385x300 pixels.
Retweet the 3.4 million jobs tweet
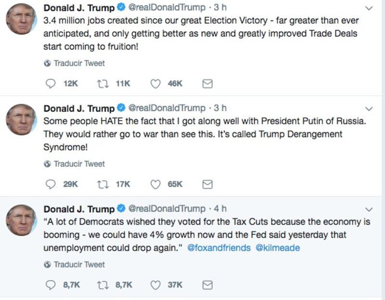point(103,84)
